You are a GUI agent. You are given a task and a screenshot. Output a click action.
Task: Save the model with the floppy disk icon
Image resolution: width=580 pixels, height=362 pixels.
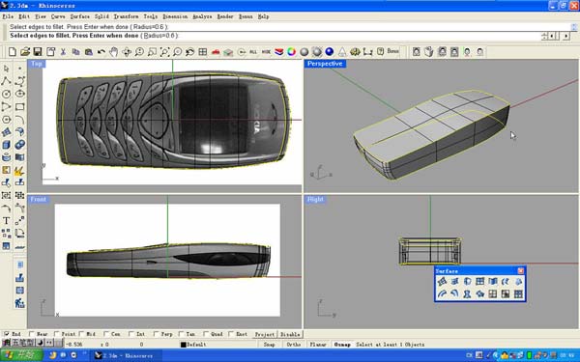(38, 52)
